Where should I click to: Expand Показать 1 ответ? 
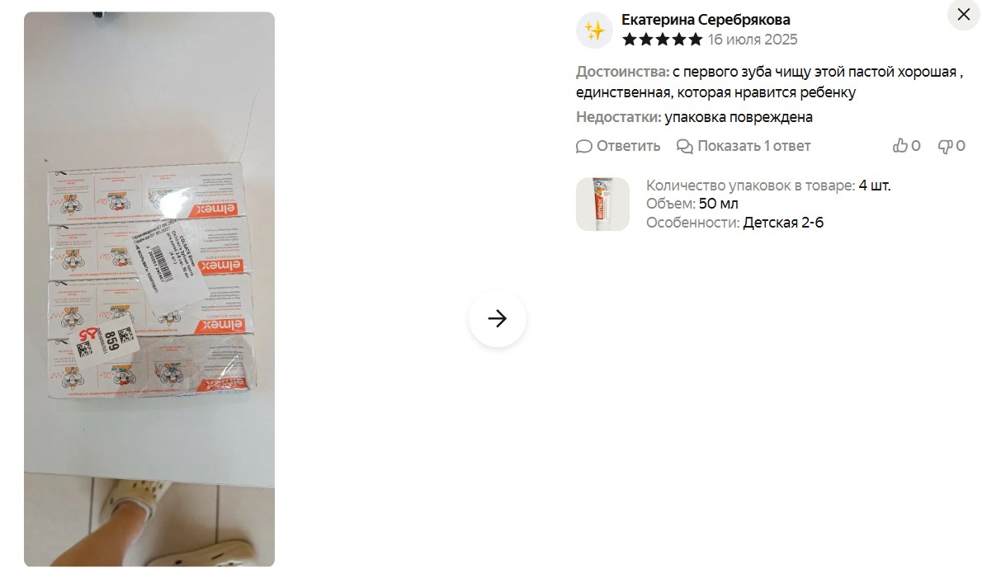[x=754, y=146]
